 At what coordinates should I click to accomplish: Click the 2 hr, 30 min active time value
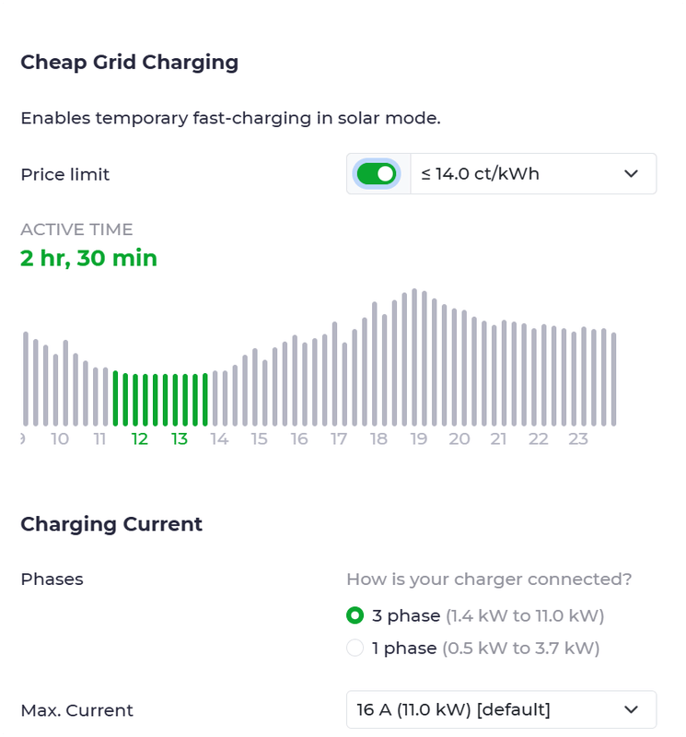(x=88, y=259)
